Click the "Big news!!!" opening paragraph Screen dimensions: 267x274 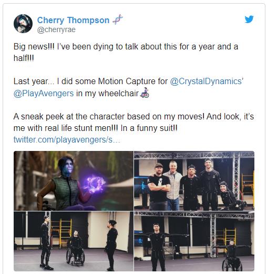pyautogui.click(x=126, y=52)
